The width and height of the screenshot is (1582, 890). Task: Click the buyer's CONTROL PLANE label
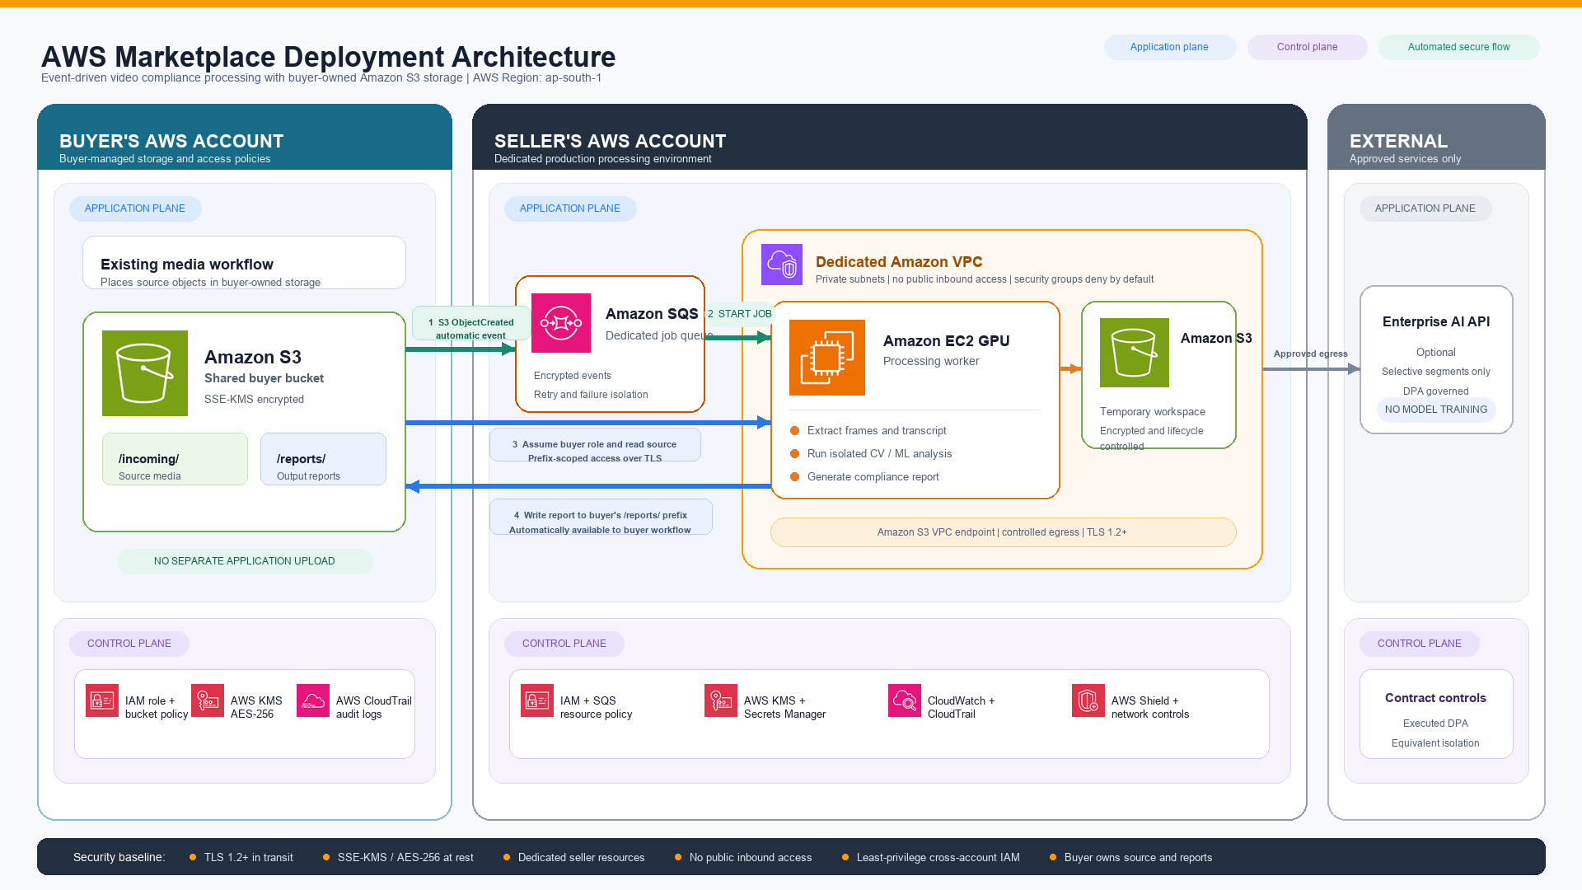[x=129, y=644]
